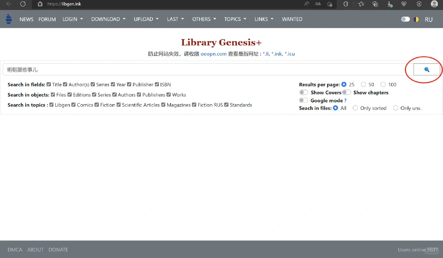Expand the LOGIN dropdown menu
This screenshot has width=443, height=258.
click(x=73, y=19)
